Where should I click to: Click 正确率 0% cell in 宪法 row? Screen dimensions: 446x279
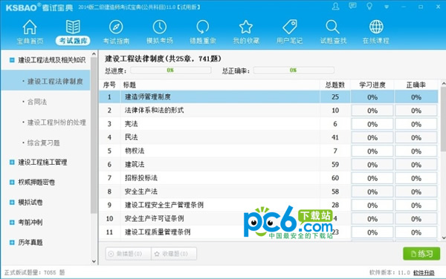pyautogui.click(x=416, y=124)
